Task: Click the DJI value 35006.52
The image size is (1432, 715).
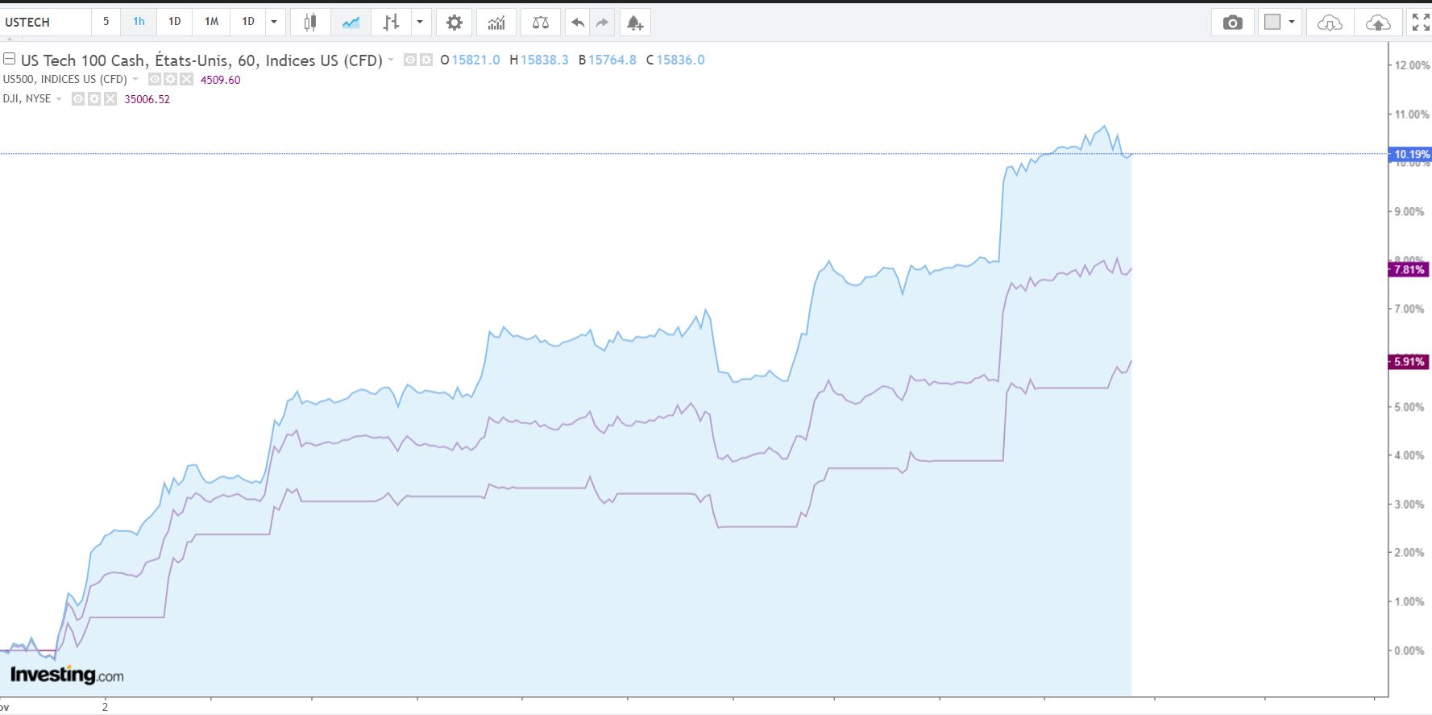Action: [x=147, y=99]
